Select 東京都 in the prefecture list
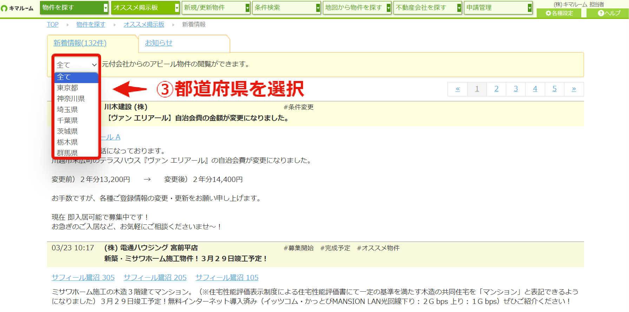This screenshot has width=629, height=312. point(76,88)
